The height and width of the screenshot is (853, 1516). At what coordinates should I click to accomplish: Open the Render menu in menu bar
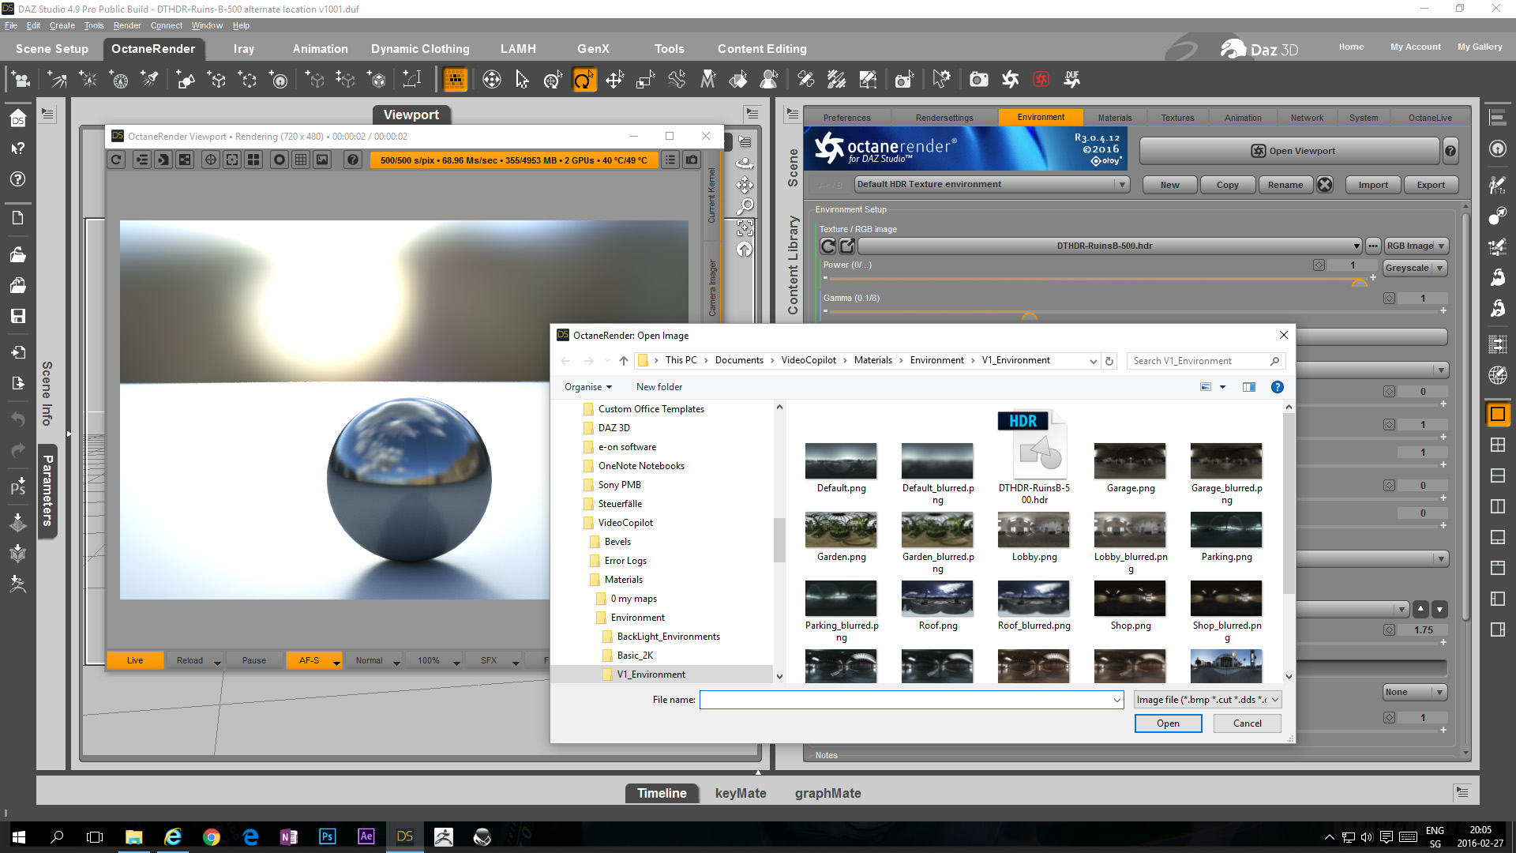[x=126, y=25]
